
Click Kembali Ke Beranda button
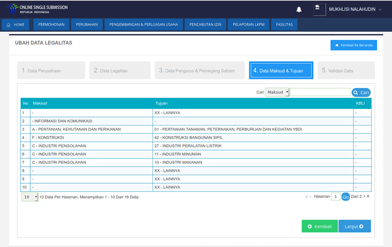point(353,45)
